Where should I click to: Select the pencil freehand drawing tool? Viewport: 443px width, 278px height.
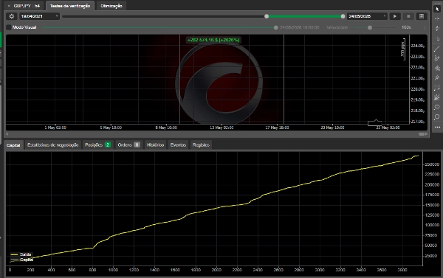click(437, 58)
